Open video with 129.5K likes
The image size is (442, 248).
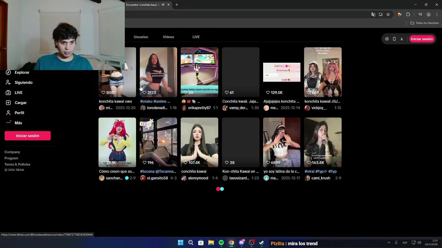tap(282, 72)
